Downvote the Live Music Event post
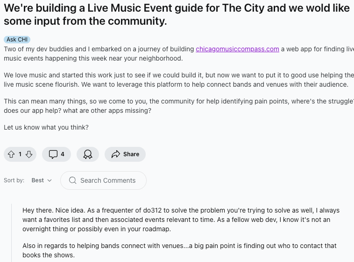 29,154
